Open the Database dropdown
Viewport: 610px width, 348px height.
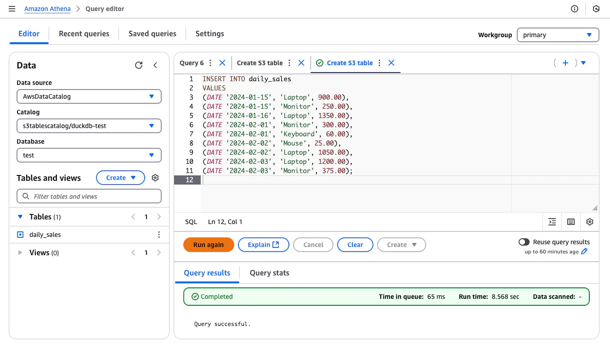coord(89,155)
